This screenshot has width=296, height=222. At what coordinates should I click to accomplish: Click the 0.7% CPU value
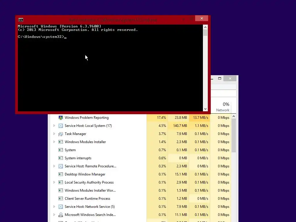(162, 150)
